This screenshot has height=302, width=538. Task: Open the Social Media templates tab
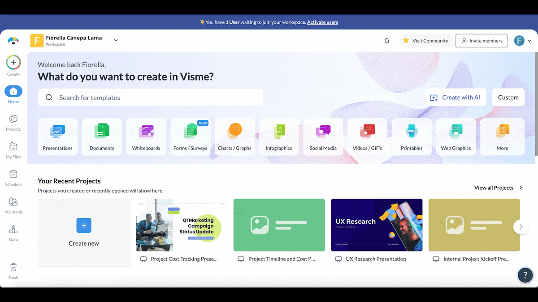click(x=323, y=136)
